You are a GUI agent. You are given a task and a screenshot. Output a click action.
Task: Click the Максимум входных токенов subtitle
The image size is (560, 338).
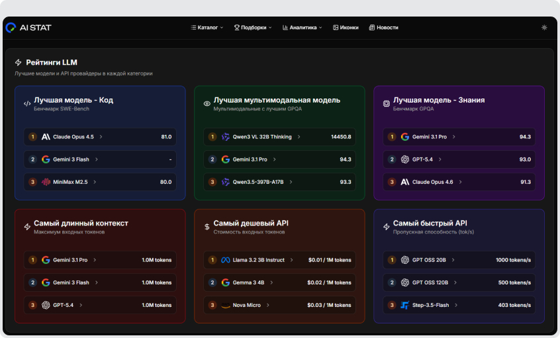click(69, 232)
